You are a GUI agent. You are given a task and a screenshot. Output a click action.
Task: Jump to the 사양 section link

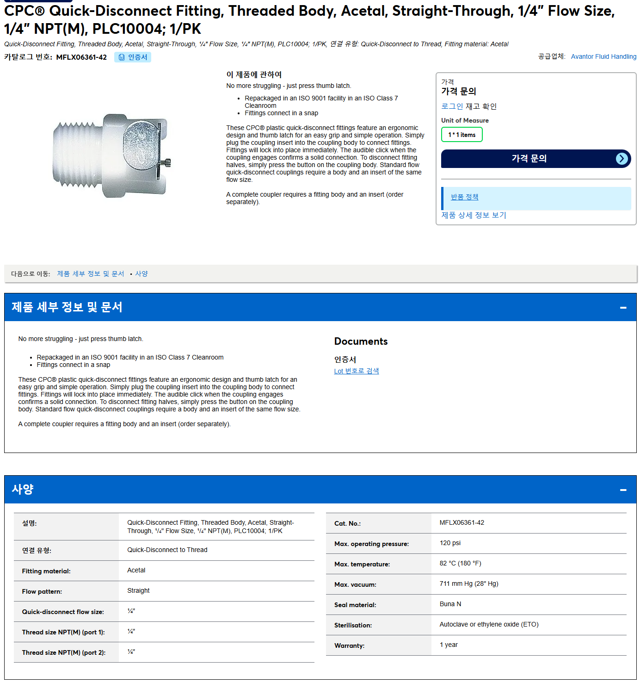coord(142,273)
